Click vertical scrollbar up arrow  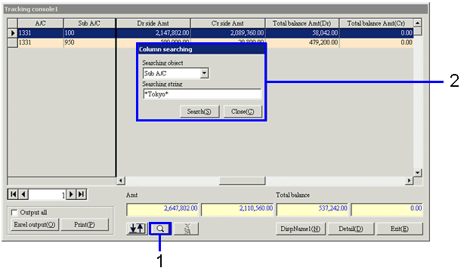pyautogui.click(x=418, y=23)
